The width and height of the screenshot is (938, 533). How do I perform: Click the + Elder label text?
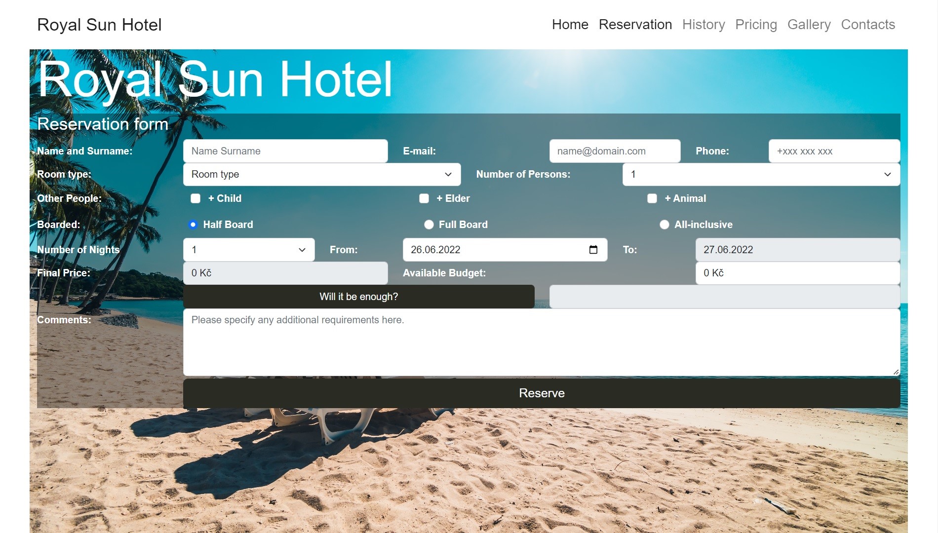click(453, 198)
